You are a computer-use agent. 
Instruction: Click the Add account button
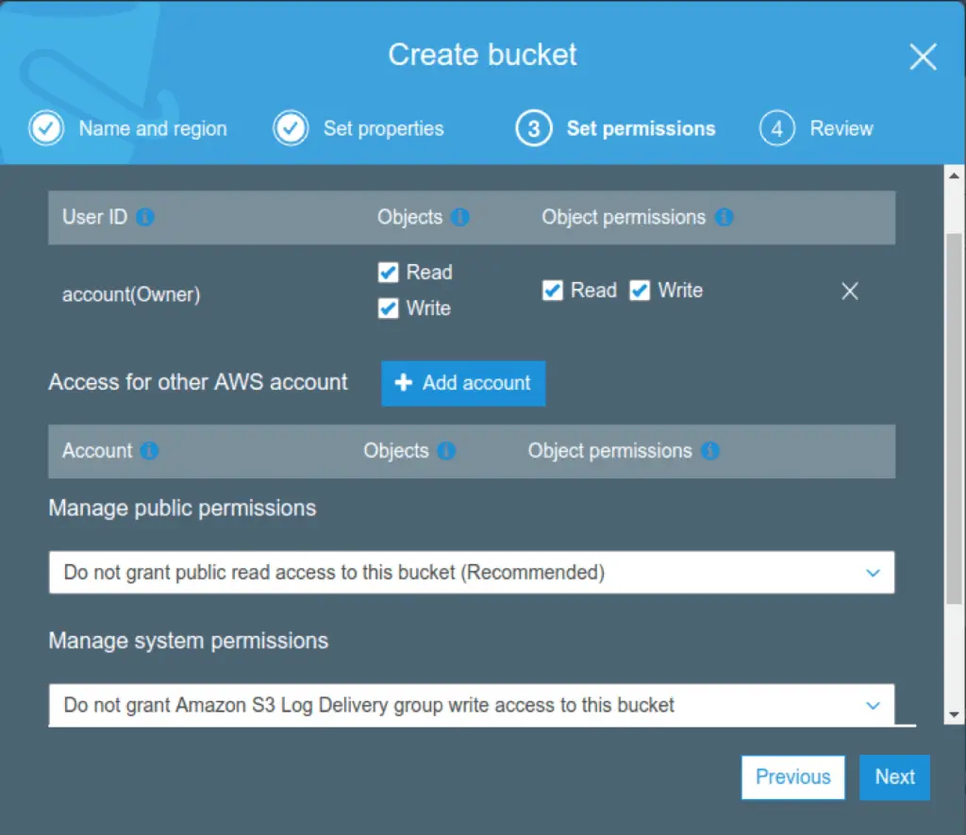[x=463, y=383]
